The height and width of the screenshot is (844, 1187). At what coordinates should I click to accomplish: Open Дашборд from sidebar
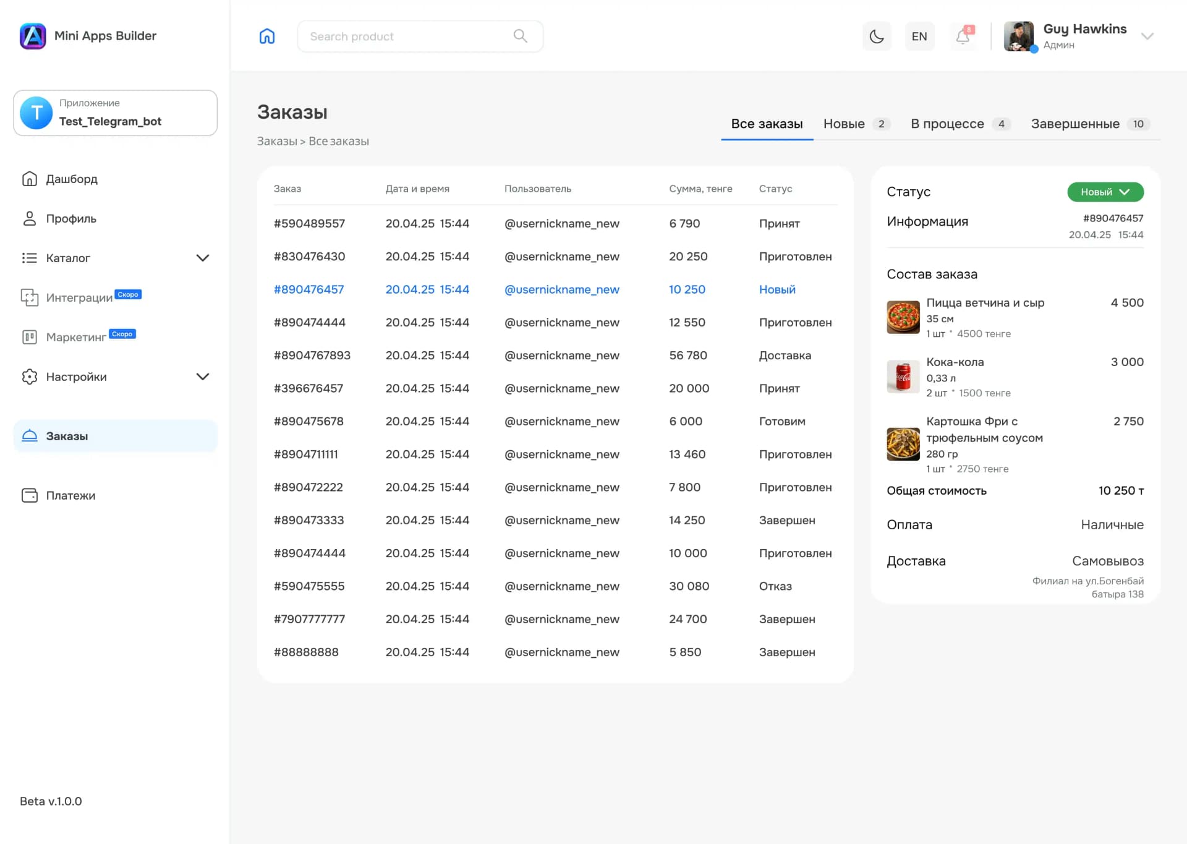[x=71, y=179]
